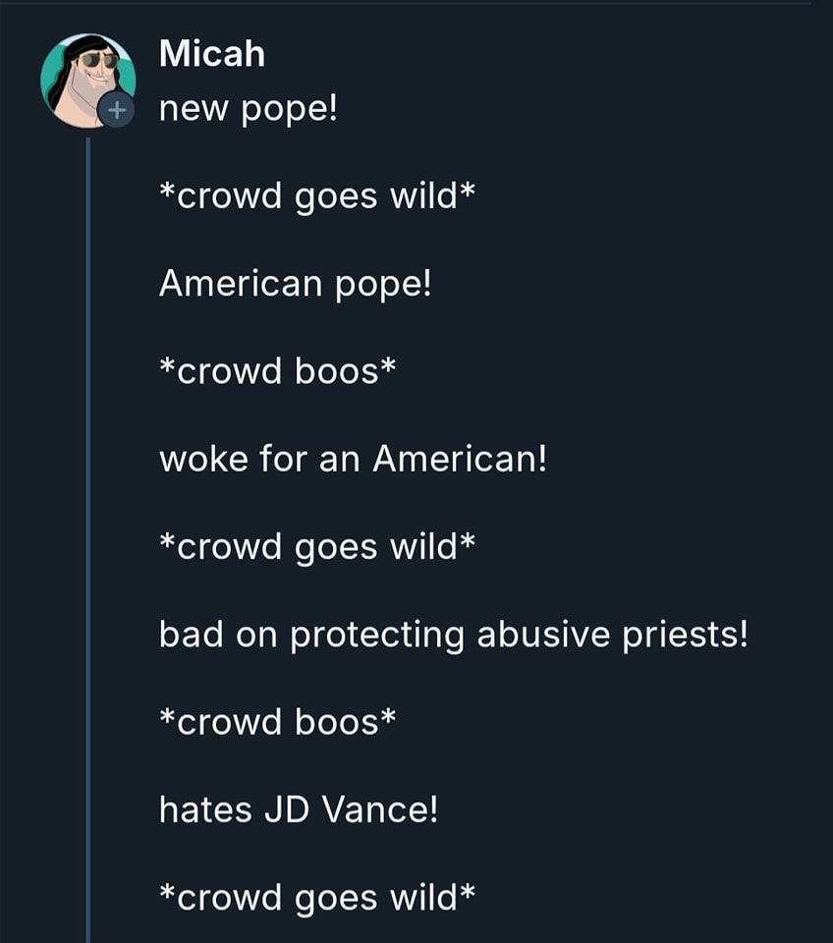
Task: Click the second "*crowd goes wild*" line
Action: 316,547
